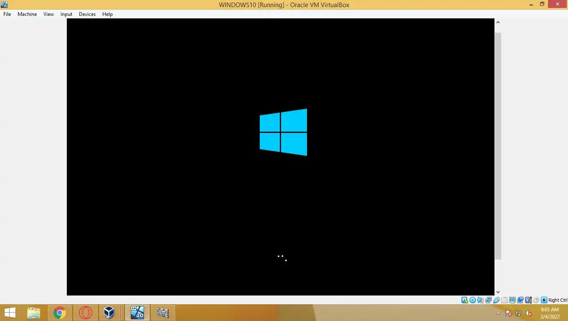The height and width of the screenshot is (321, 568).
Task: Open VirtualBox Manager from the taskbar
Action: click(x=109, y=313)
